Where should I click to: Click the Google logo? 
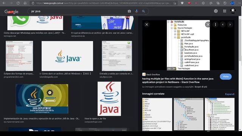click(x=11, y=12)
